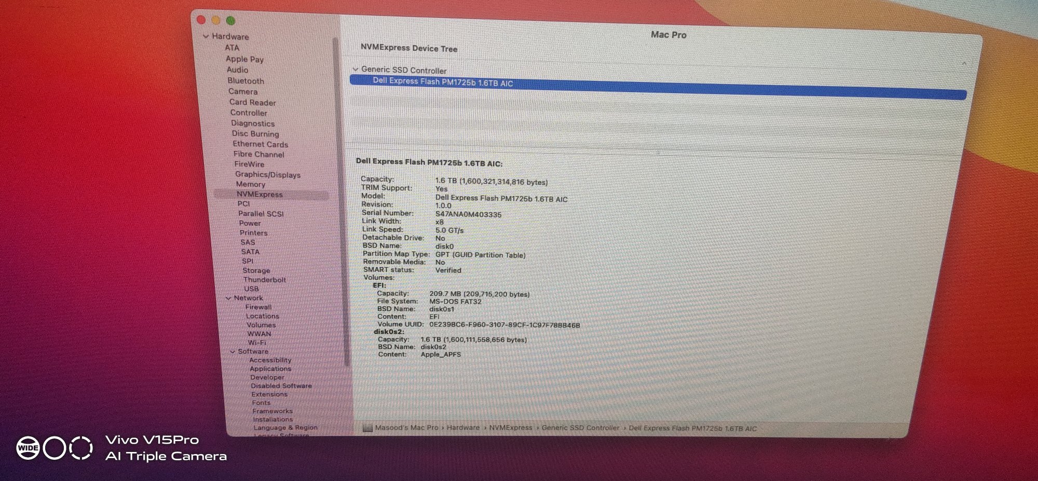The image size is (1038, 481).
Task: Select Fibre Channel in the sidebar
Action: [259, 154]
